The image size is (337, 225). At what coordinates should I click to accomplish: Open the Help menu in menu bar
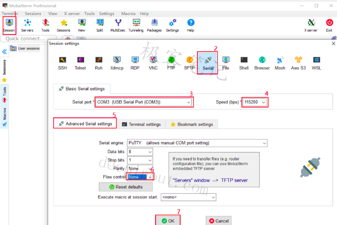pos(144,14)
